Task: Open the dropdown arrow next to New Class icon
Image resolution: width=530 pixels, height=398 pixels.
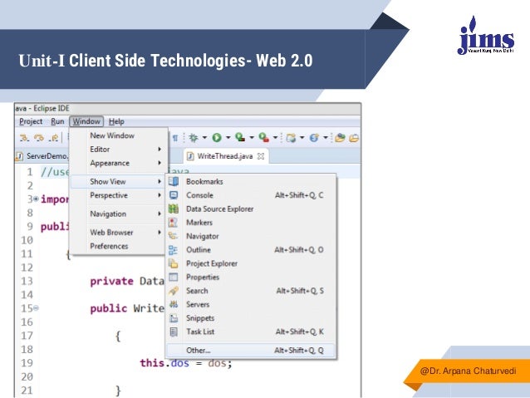Action: pos(302,138)
